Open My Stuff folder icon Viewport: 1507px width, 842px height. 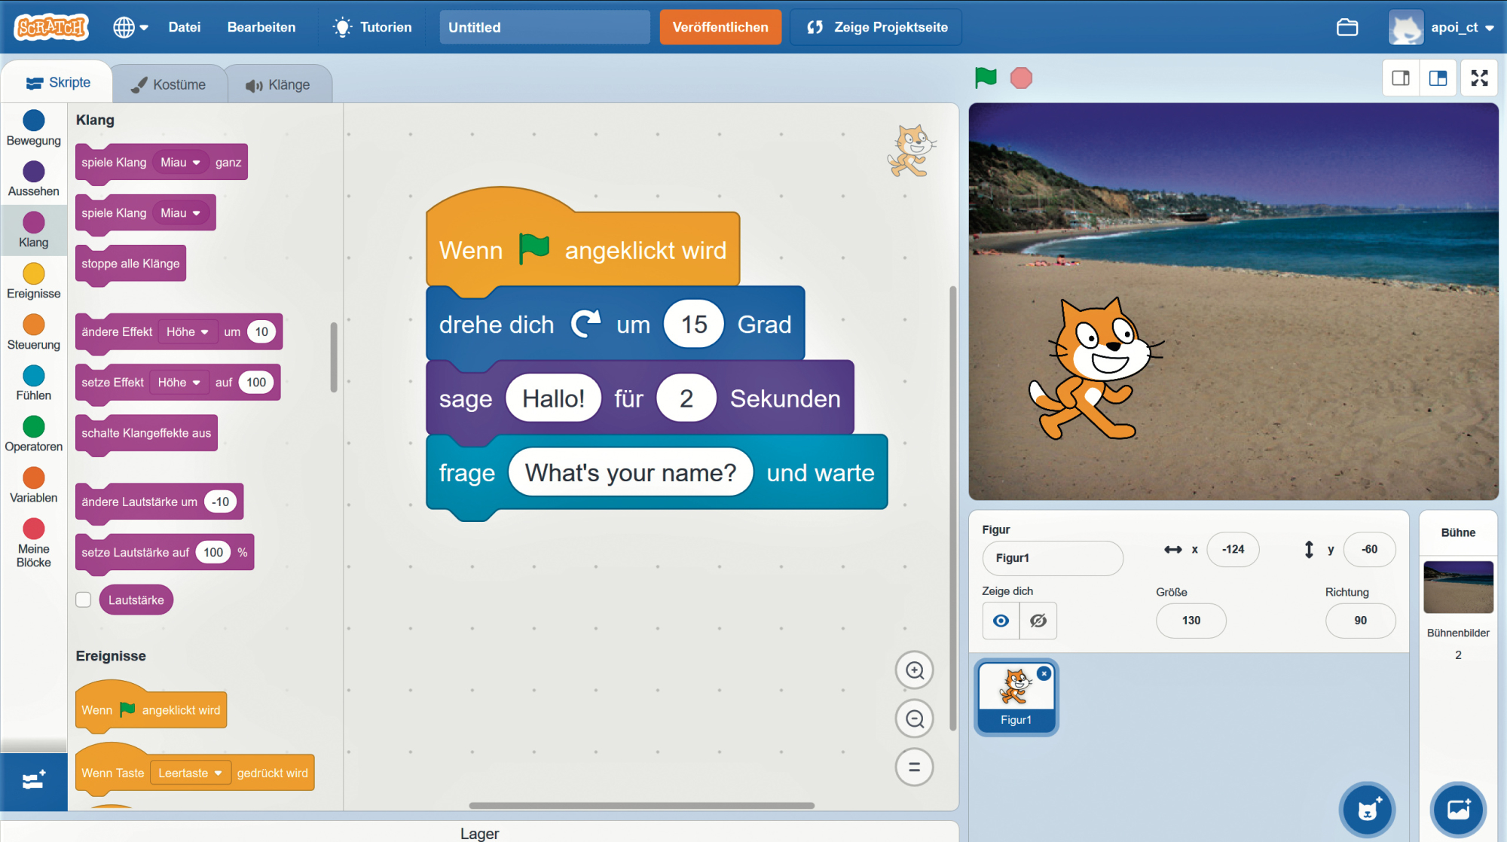pyautogui.click(x=1347, y=27)
